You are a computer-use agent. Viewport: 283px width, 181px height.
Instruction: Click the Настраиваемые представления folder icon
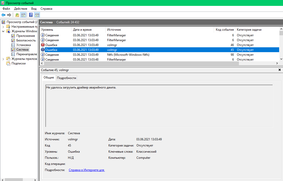(8, 27)
